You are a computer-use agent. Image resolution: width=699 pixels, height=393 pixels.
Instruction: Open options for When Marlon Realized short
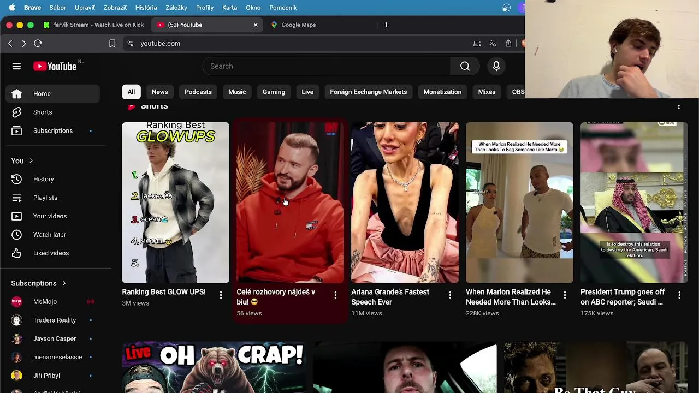click(565, 295)
